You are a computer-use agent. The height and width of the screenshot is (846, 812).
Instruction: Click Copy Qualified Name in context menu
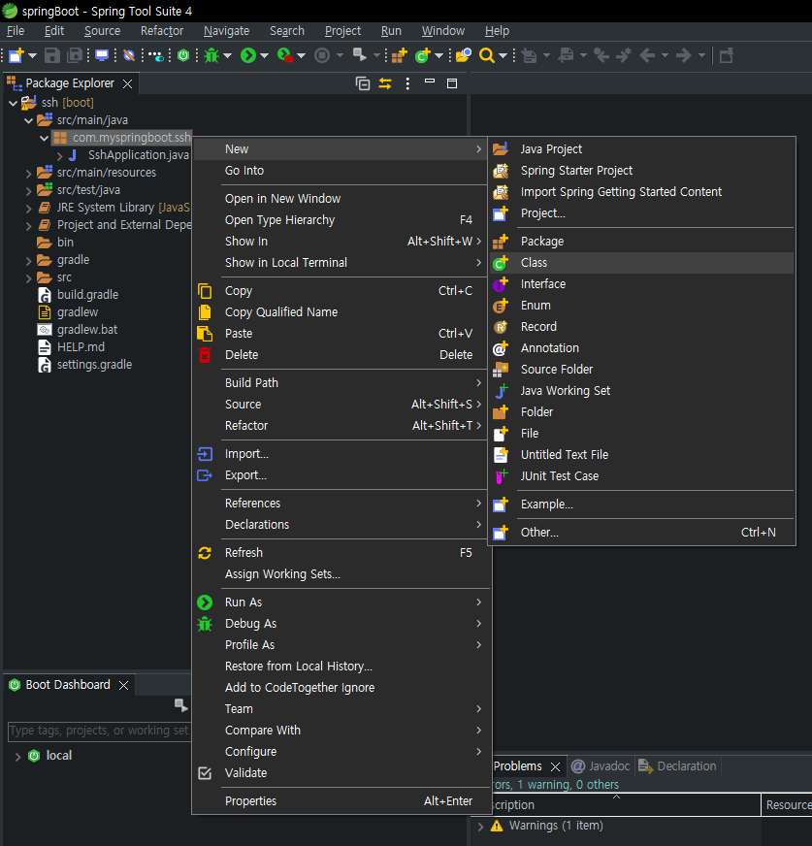tap(341, 311)
